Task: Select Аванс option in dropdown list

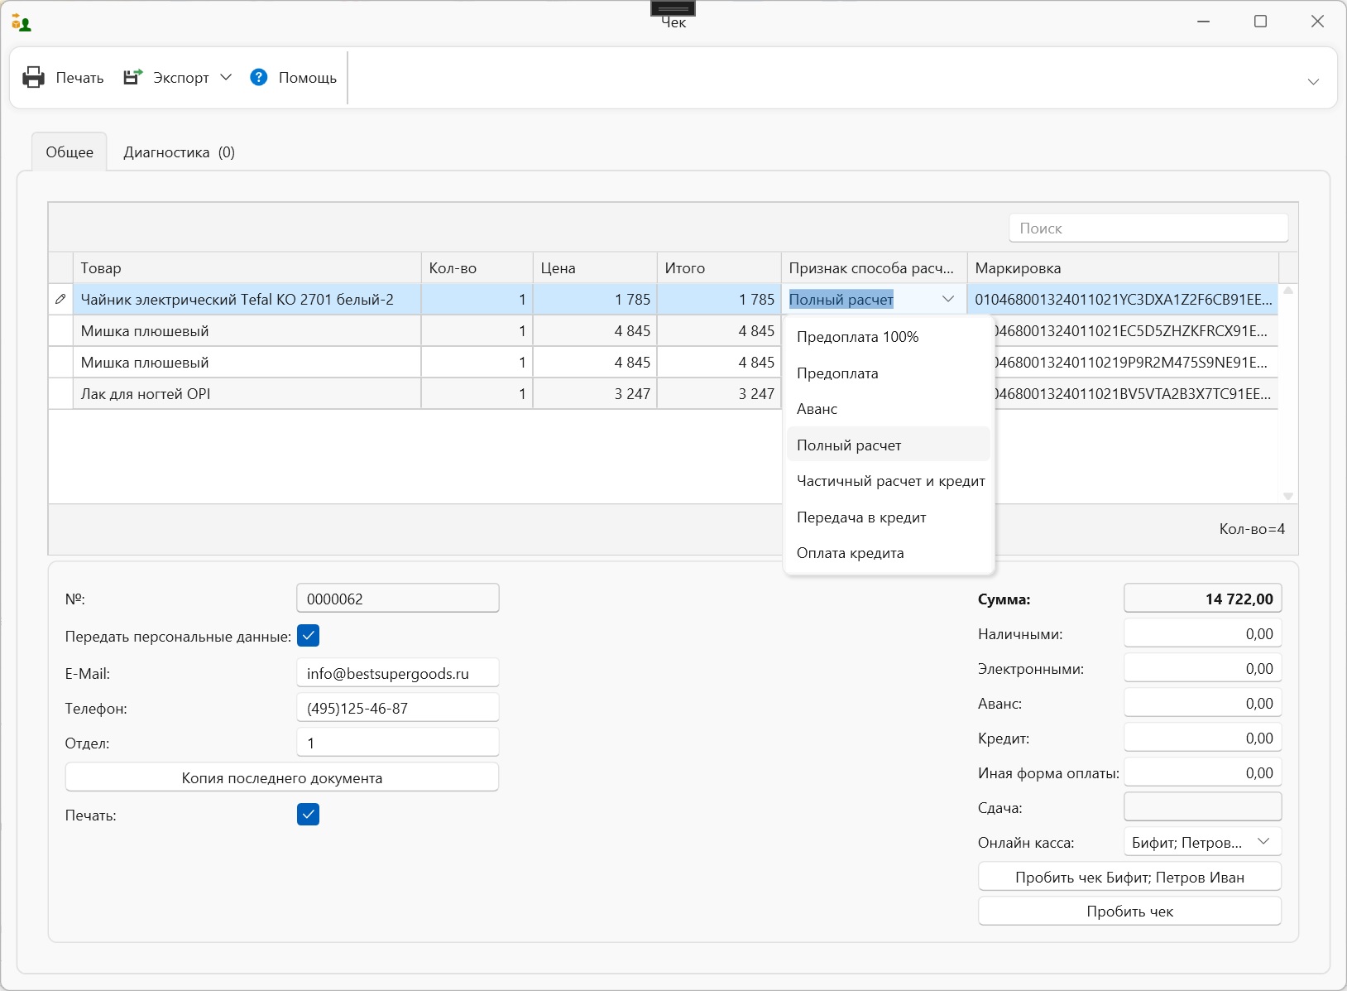Action: (x=889, y=409)
